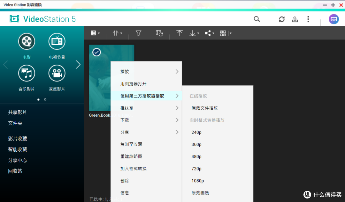Click the upload arrow toolbar icon
Screen dimensions: 345x202
(x=179, y=33)
